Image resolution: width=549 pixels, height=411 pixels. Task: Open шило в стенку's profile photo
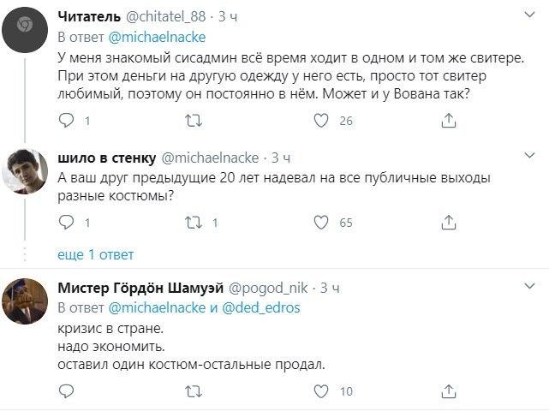click(x=26, y=173)
